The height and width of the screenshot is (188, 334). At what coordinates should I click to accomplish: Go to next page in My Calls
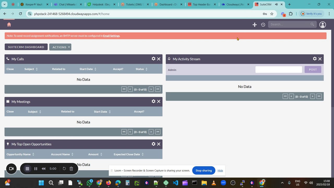151,89
